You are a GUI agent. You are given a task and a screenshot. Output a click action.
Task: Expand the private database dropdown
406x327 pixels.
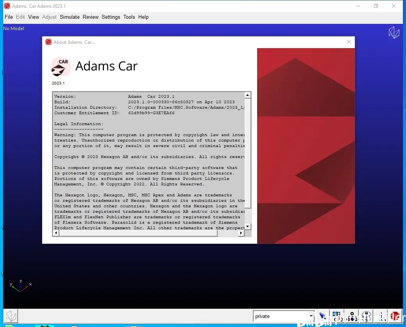311,316
